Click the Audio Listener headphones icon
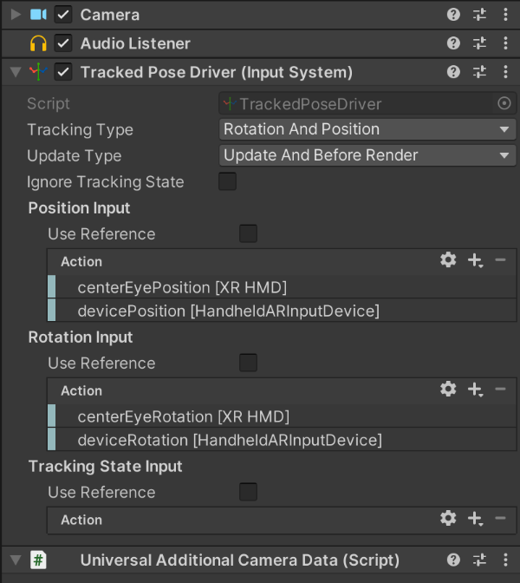The height and width of the screenshot is (583, 520). pos(38,43)
